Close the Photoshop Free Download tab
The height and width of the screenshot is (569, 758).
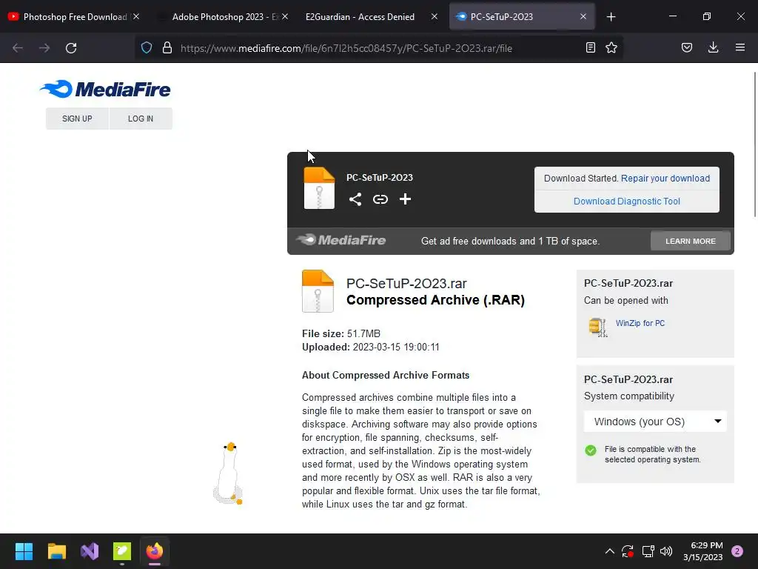[x=136, y=17]
